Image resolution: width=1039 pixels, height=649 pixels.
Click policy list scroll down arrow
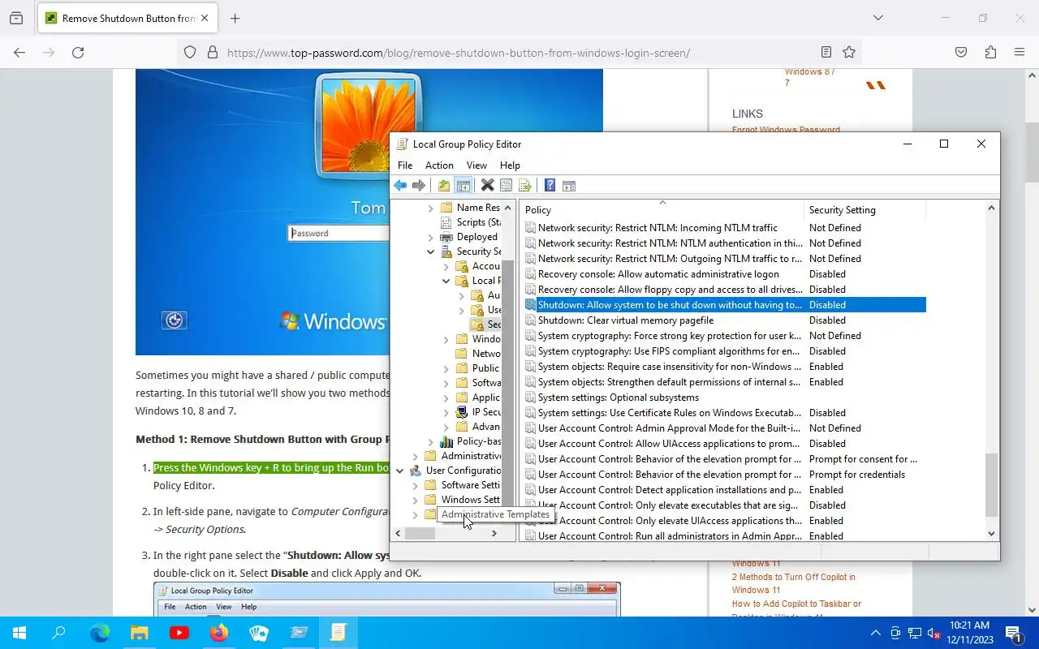pos(991,533)
